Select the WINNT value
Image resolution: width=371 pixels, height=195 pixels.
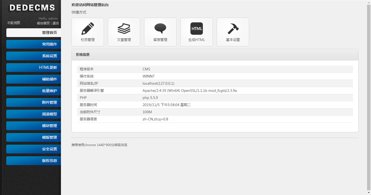(x=149, y=76)
